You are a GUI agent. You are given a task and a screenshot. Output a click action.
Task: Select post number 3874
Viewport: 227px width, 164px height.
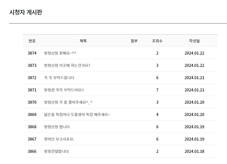pyautogui.click(x=32, y=53)
